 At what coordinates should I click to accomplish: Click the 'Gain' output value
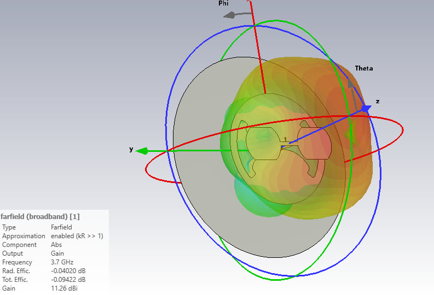[x=57, y=253]
